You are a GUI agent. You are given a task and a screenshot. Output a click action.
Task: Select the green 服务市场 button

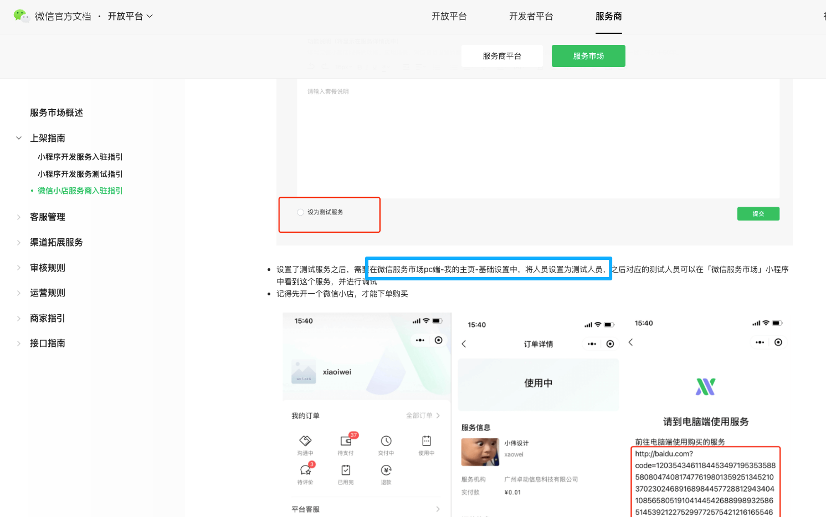[588, 56]
